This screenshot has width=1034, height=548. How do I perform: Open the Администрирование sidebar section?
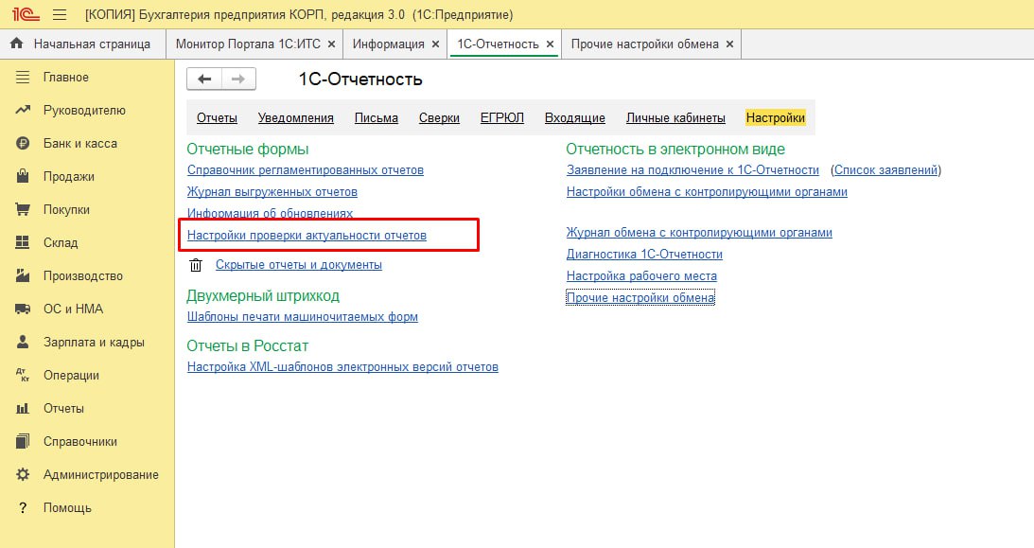87,474
